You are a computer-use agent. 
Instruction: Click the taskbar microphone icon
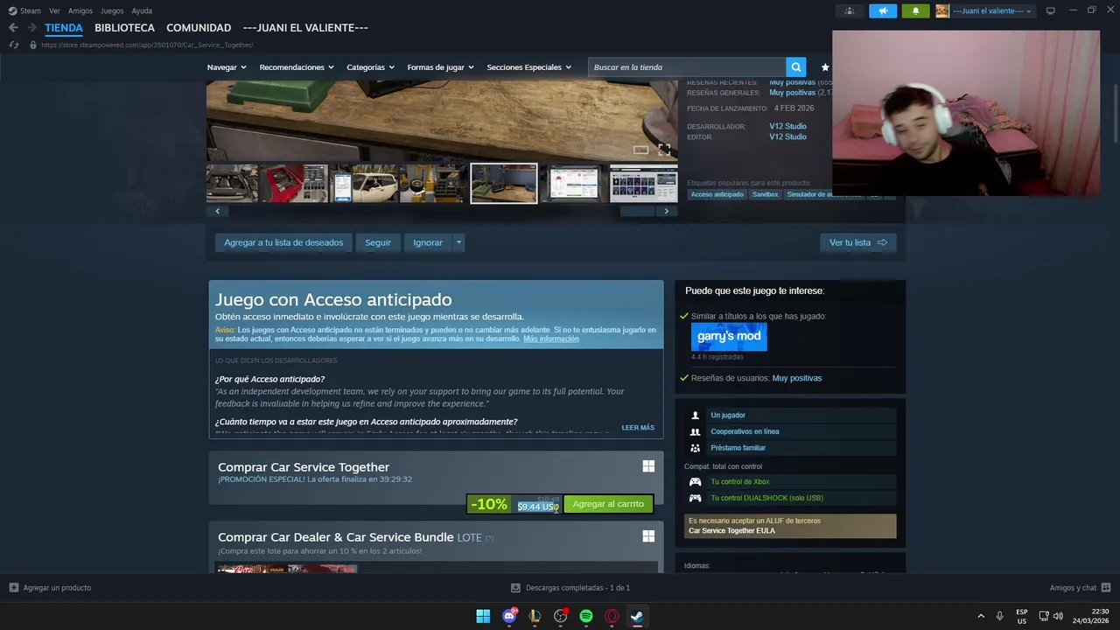[999, 616]
